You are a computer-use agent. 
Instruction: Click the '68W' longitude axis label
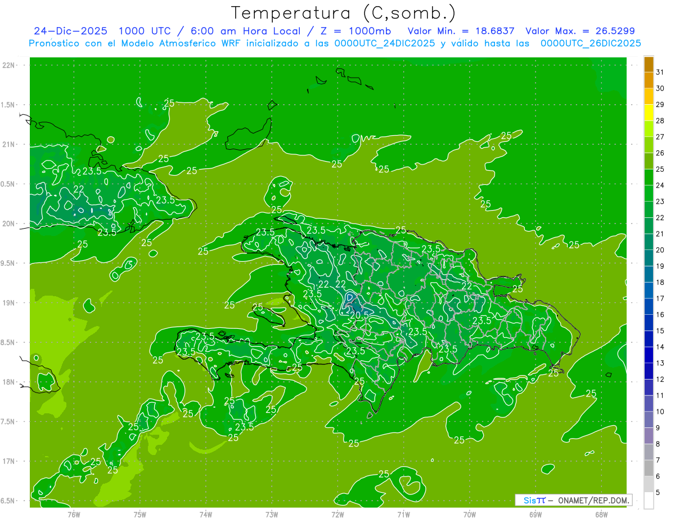pos(601,514)
